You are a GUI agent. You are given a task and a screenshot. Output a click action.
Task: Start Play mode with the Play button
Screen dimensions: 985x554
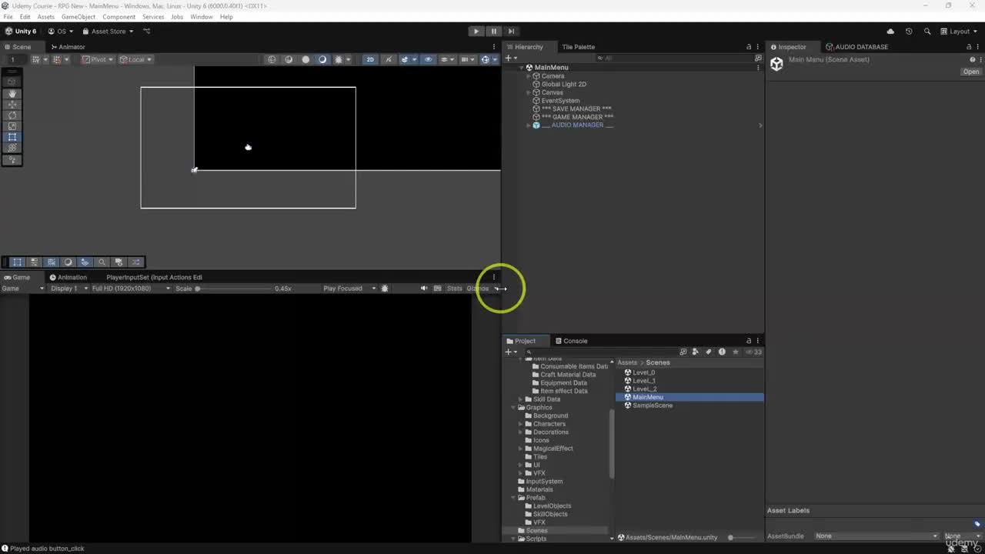click(476, 32)
